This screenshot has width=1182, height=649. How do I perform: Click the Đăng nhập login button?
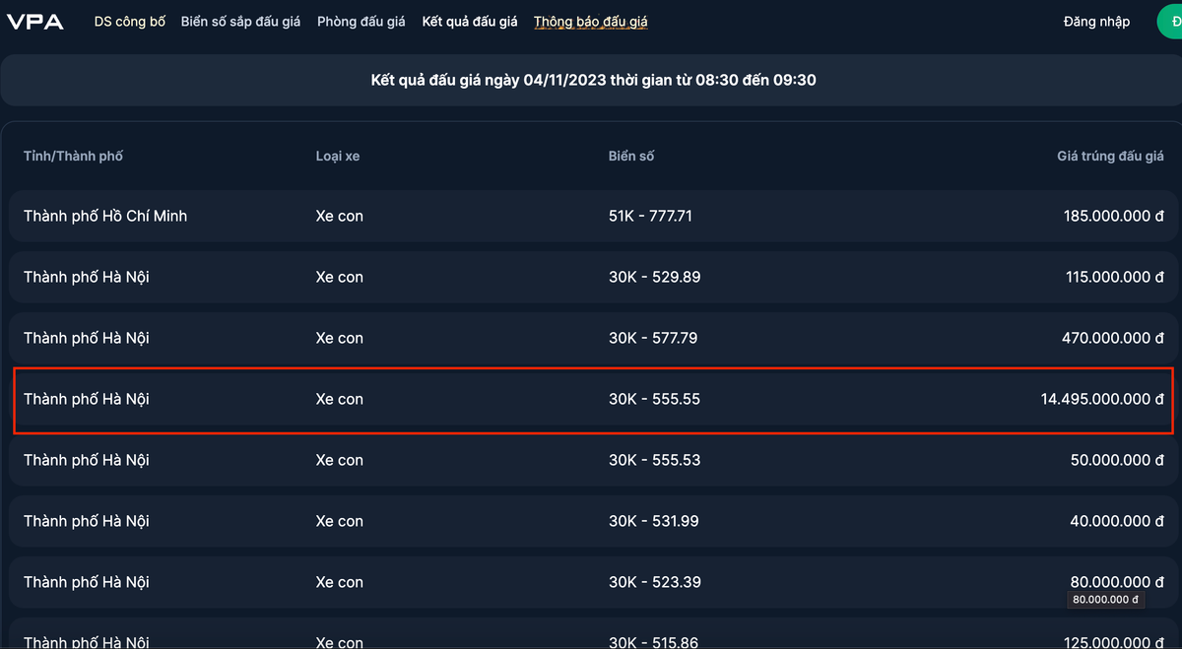[1096, 22]
